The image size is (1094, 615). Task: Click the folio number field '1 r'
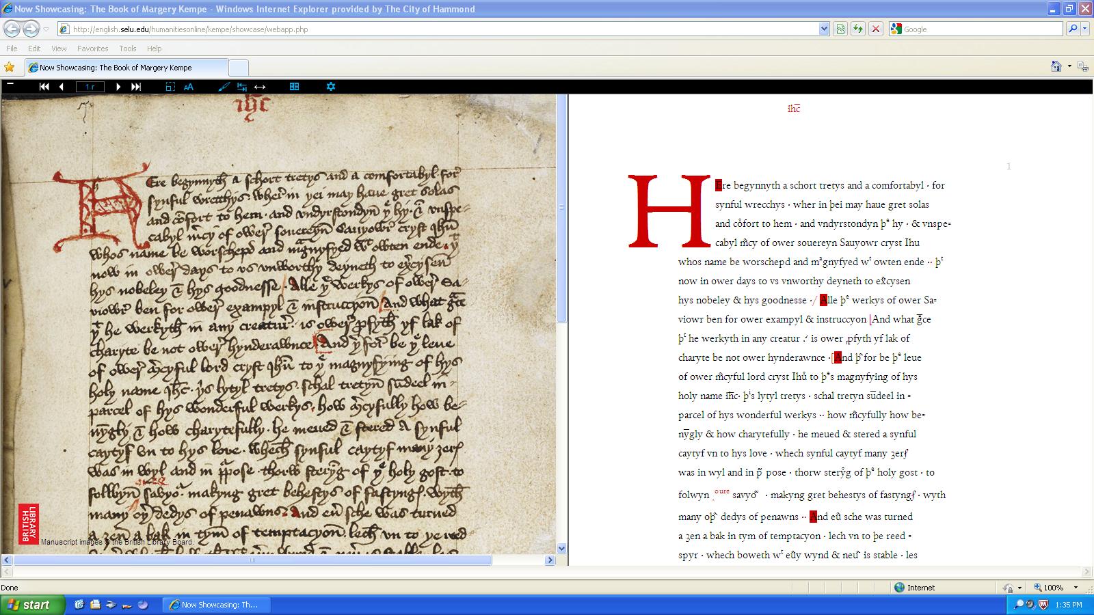[x=90, y=87]
